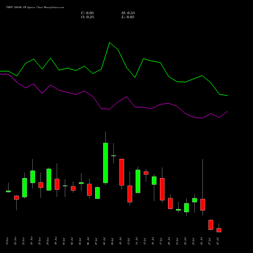Click the "17 Jul" date axis label
This screenshot has width=253, height=253.
161,241
